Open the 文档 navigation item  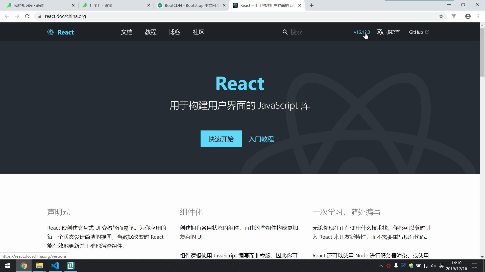127,32
